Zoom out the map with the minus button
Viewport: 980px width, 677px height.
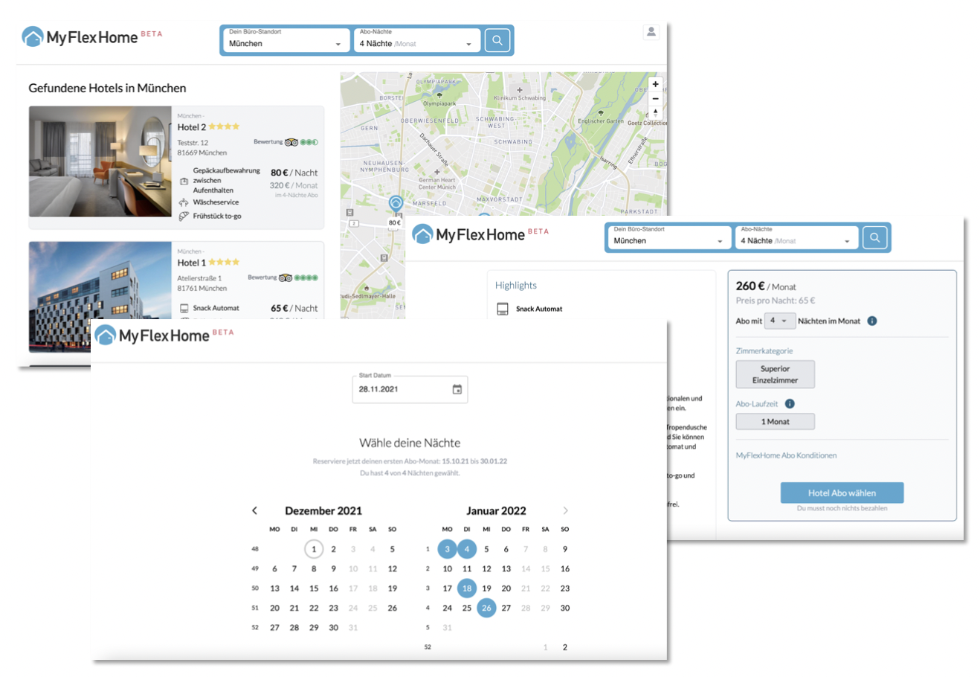[x=655, y=98]
